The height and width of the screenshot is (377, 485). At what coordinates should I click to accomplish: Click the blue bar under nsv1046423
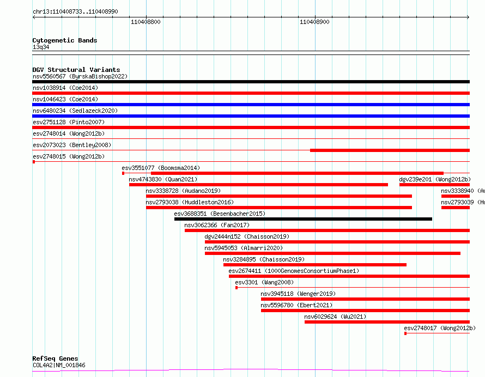coord(251,105)
